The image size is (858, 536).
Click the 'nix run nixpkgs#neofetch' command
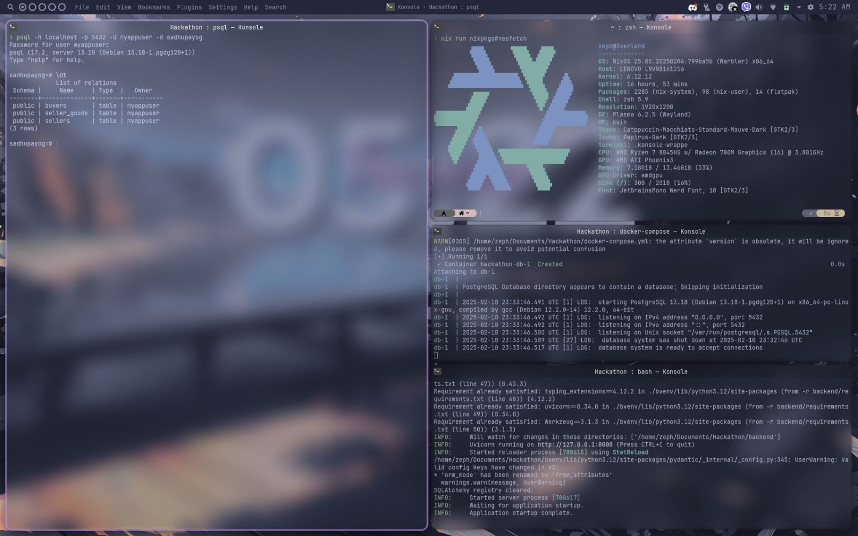484,39
